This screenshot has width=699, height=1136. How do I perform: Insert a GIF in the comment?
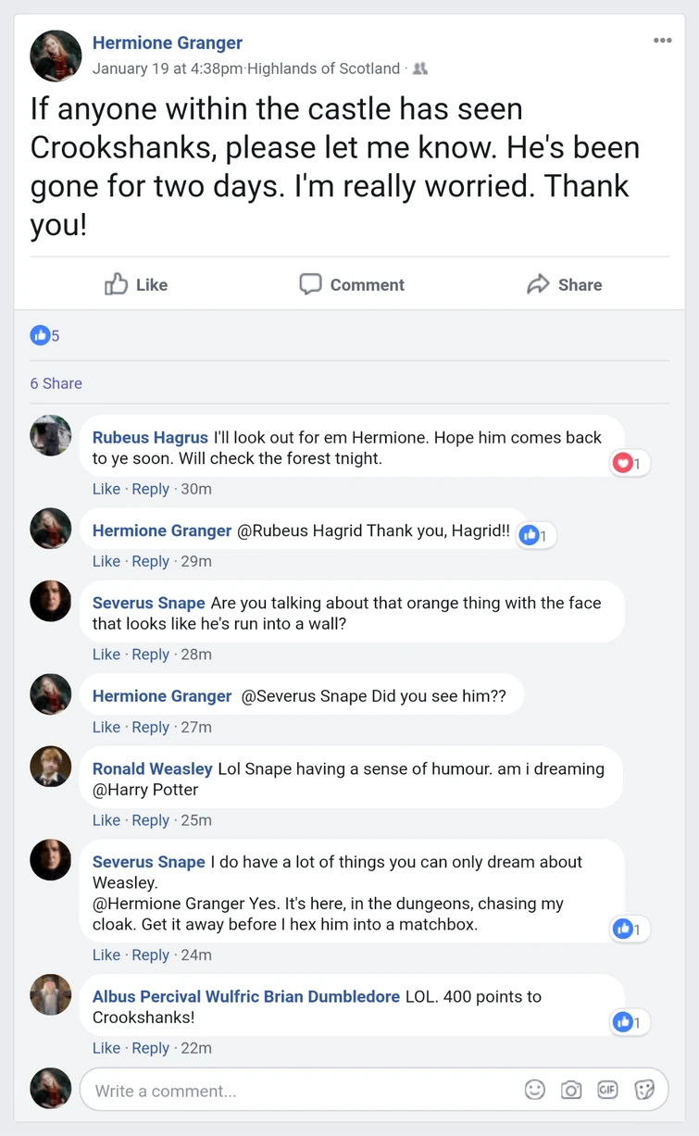point(607,1090)
